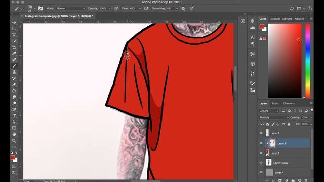Select the Crop tool
The width and height of the screenshot is (324, 182).
click(14, 47)
